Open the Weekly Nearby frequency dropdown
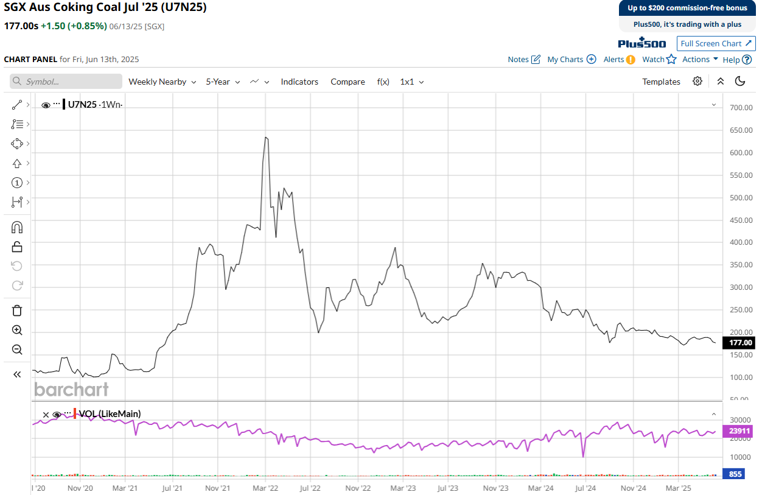Viewport: 762px width, 495px height. [162, 82]
